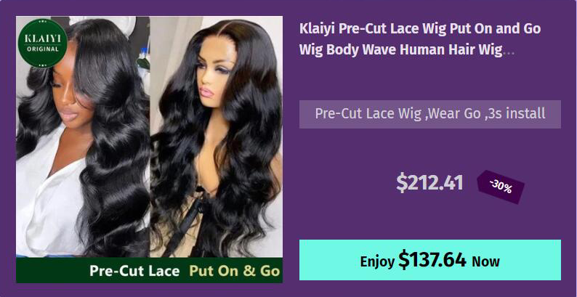Open the left photo of model in white shirt

click(83, 137)
